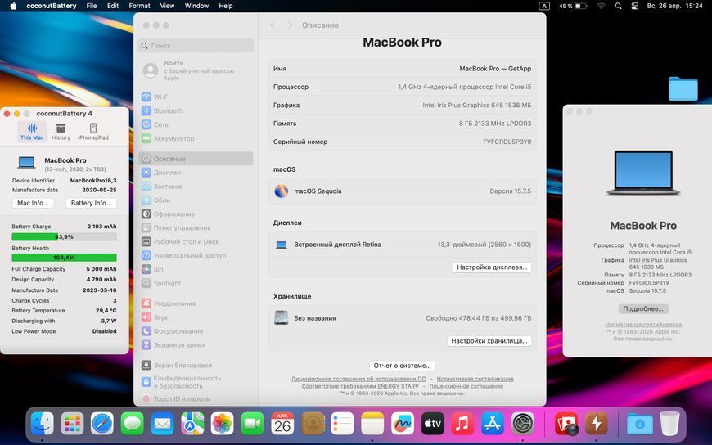Open the blue folder on the desktop

coord(683,88)
